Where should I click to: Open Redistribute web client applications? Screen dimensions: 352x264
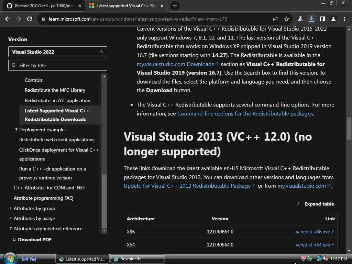point(57,140)
